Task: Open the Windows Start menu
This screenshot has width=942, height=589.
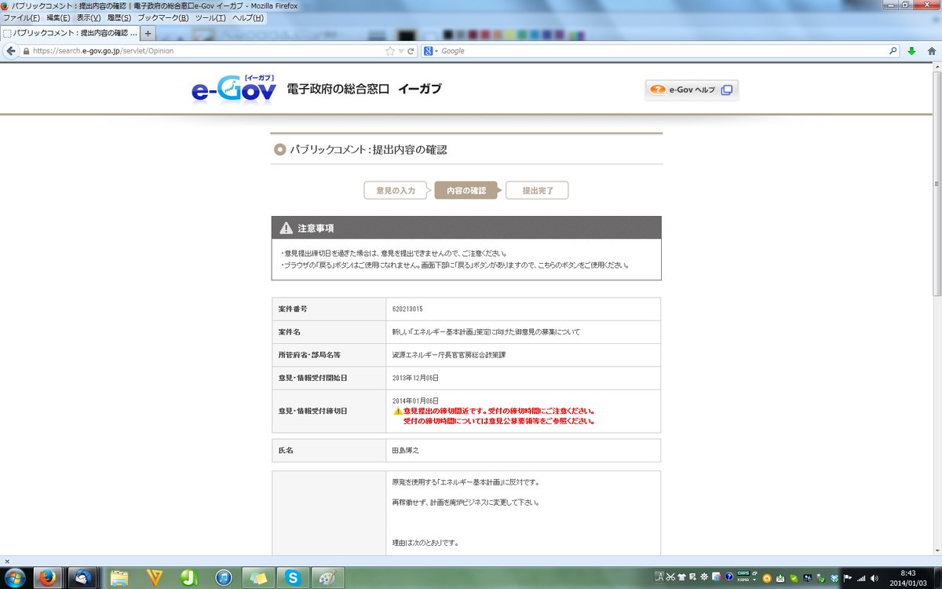Action: pos(14,577)
